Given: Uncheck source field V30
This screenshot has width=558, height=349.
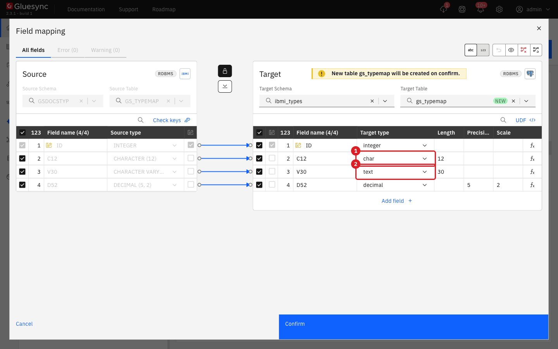Looking at the screenshot, I should [22, 172].
